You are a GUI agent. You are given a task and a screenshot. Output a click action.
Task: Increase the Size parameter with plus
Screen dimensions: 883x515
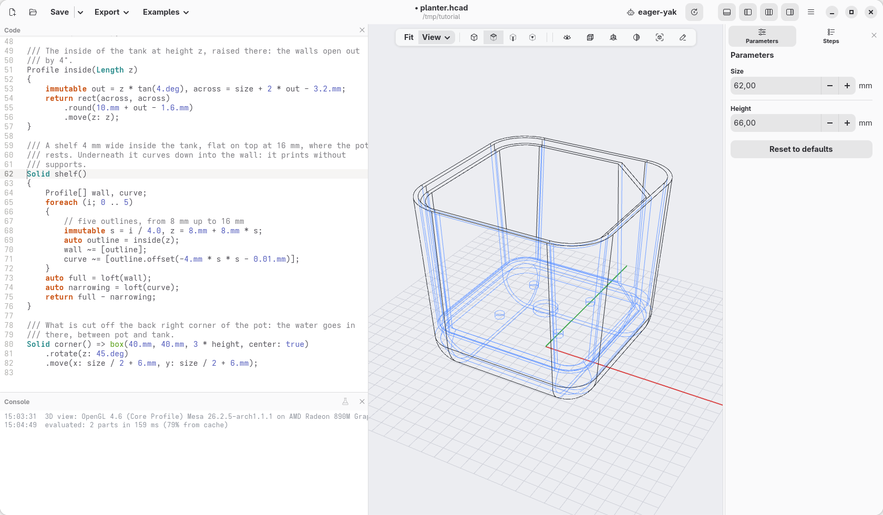pyautogui.click(x=847, y=86)
